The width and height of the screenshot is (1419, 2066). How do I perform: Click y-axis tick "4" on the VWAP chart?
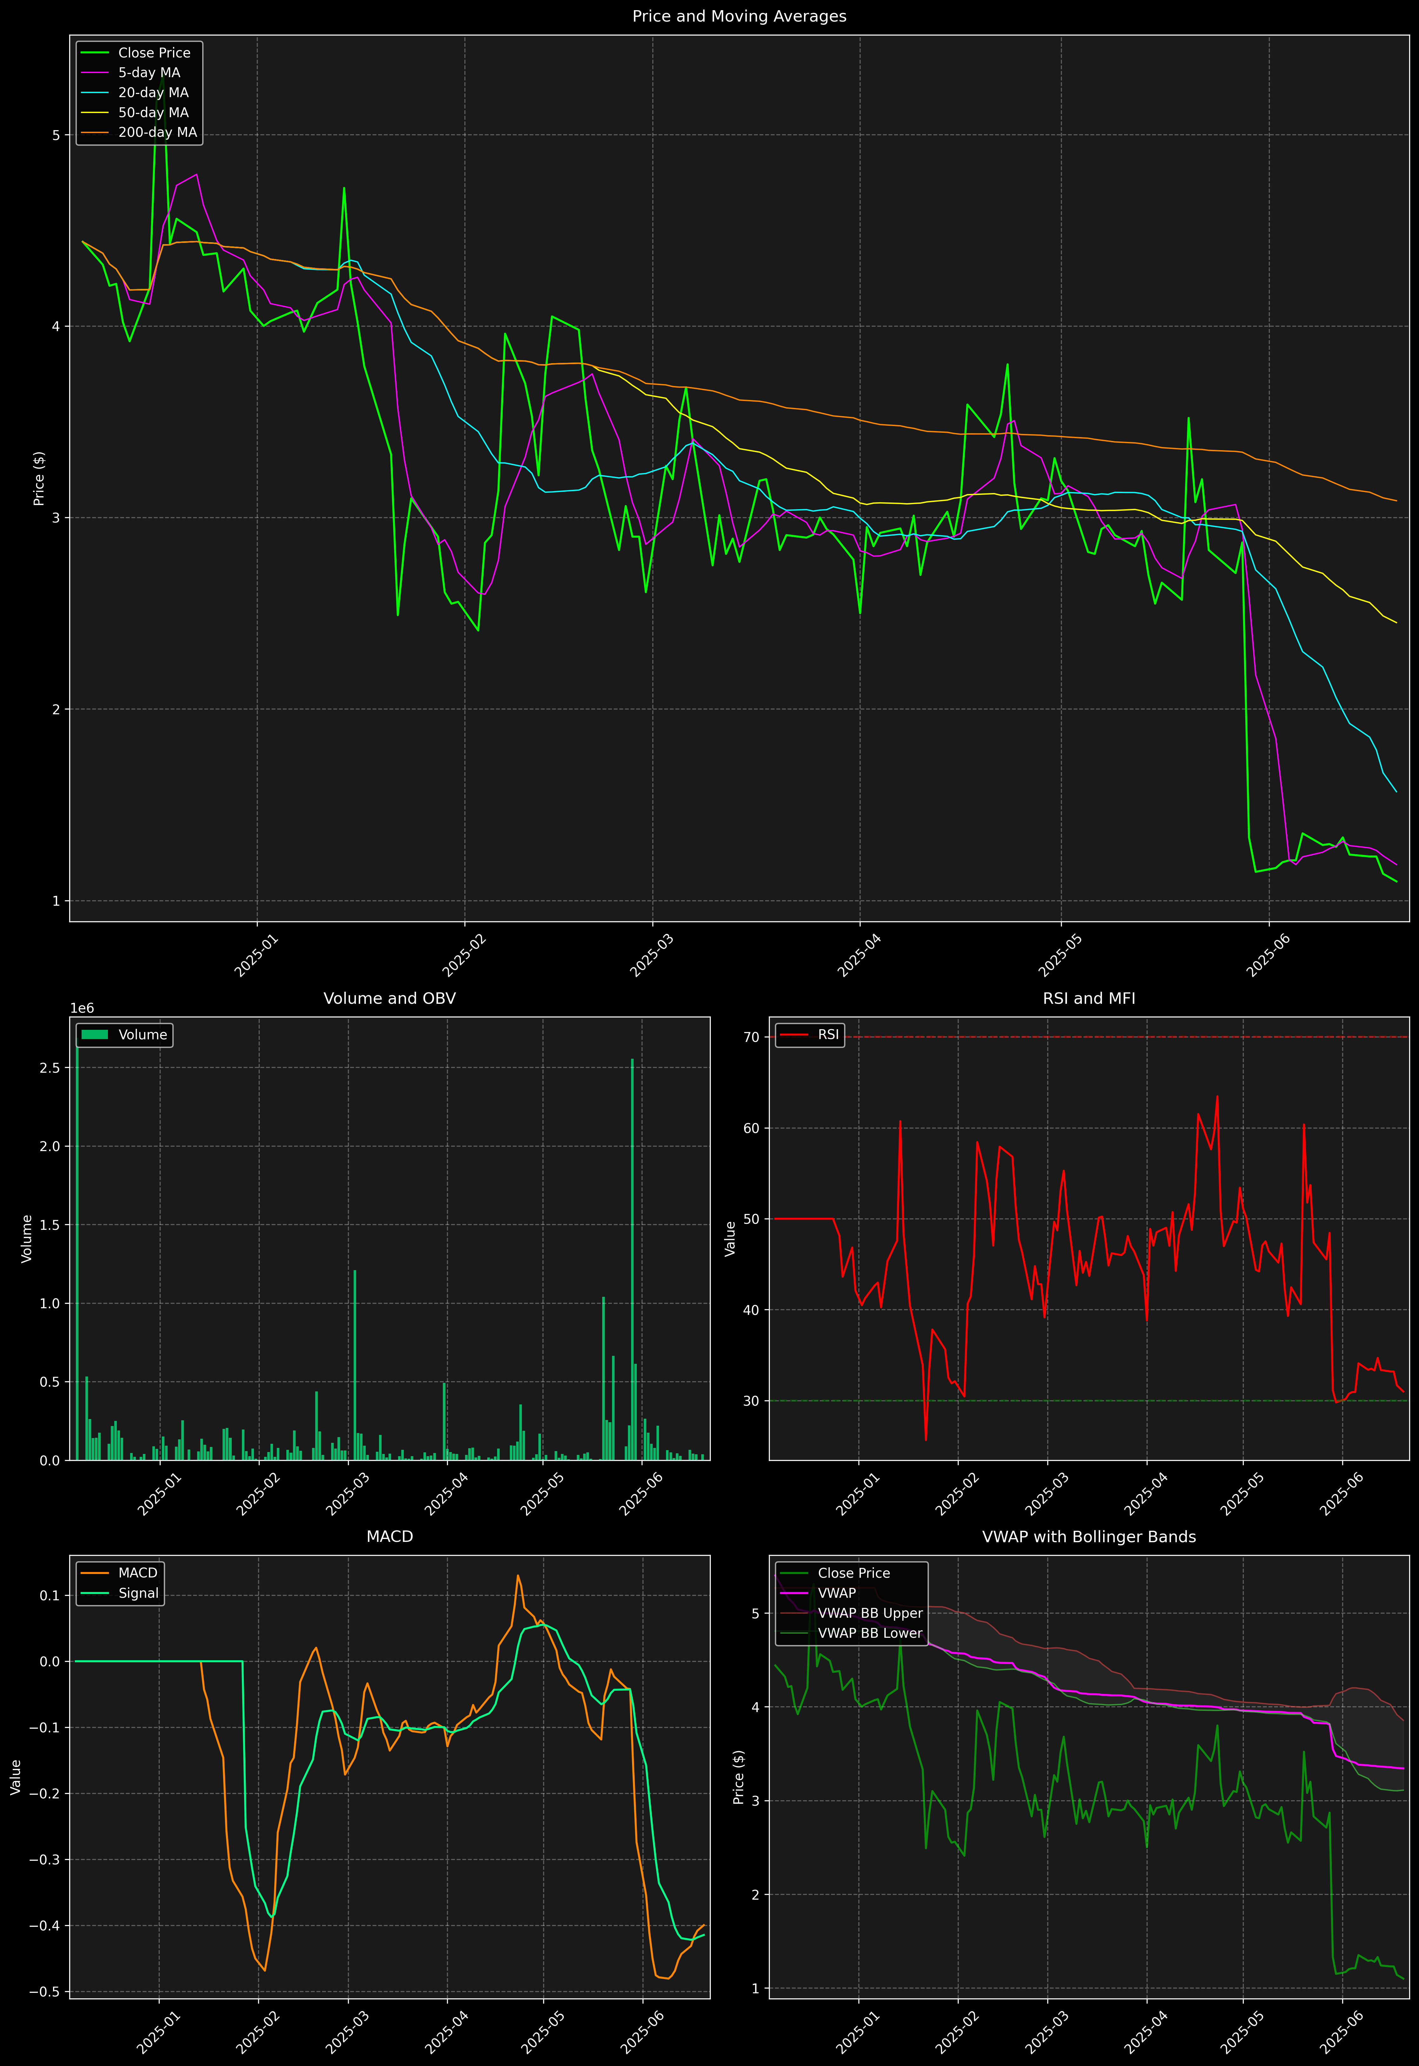pos(756,1707)
